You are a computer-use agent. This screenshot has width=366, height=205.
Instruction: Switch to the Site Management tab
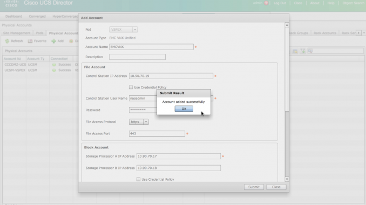pyautogui.click(x=17, y=33)
